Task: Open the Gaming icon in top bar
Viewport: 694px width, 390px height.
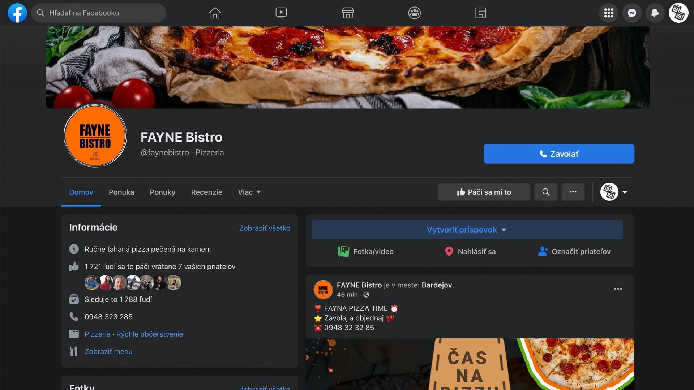Action: coord(480,13)
